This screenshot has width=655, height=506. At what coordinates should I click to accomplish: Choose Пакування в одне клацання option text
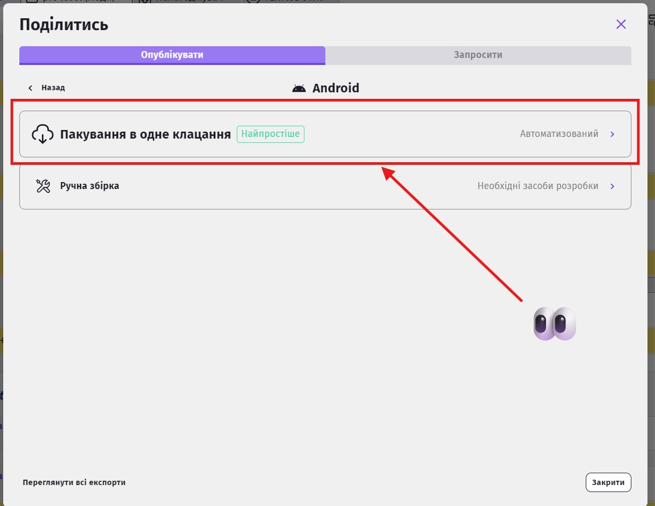tap(145, 134)
